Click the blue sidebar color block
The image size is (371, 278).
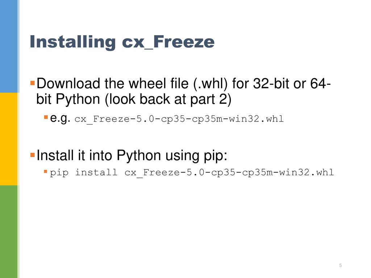[x=9, y=46]
